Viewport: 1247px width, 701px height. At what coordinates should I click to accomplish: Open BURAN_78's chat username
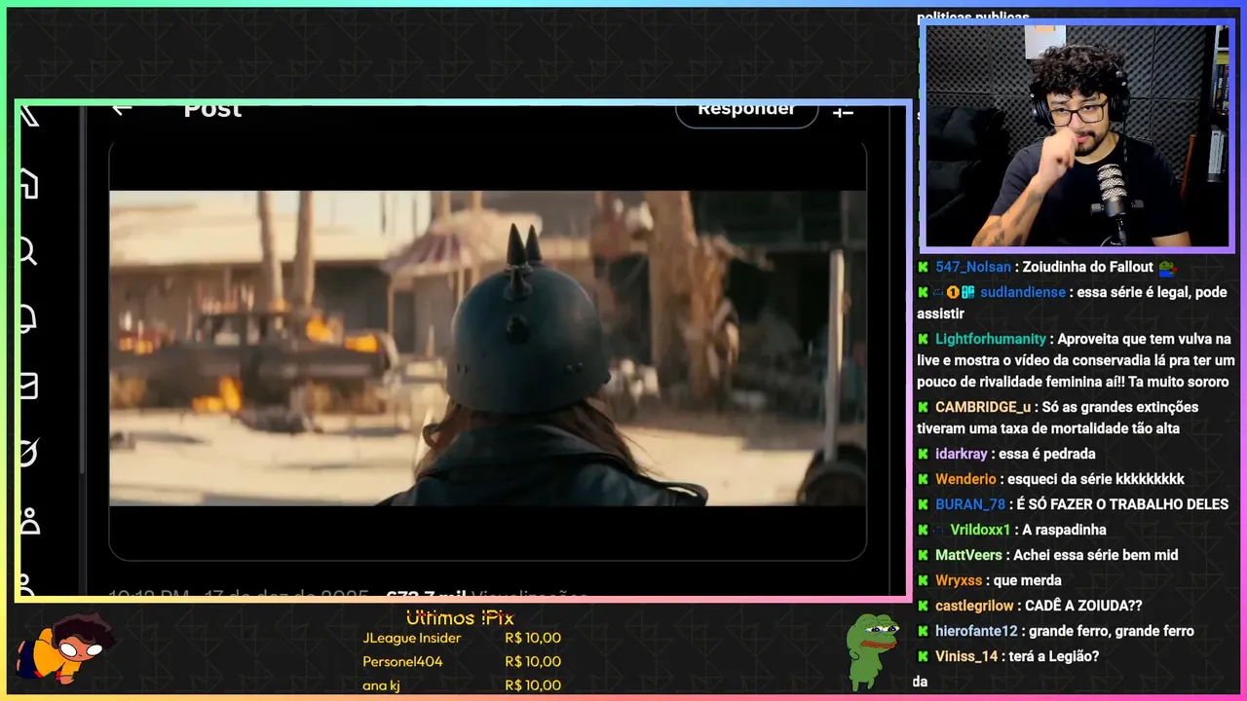coord(970,504)
